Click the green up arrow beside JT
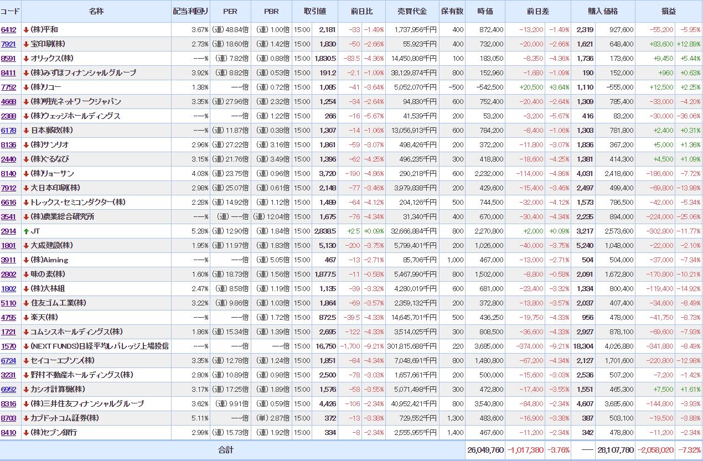 click(26, 231)
